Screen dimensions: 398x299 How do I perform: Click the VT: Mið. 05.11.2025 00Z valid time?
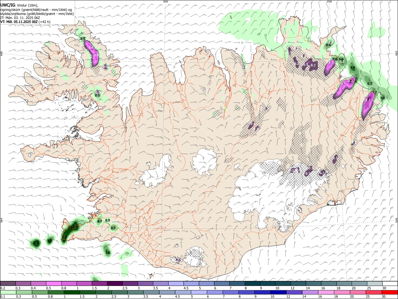[19, 22]
